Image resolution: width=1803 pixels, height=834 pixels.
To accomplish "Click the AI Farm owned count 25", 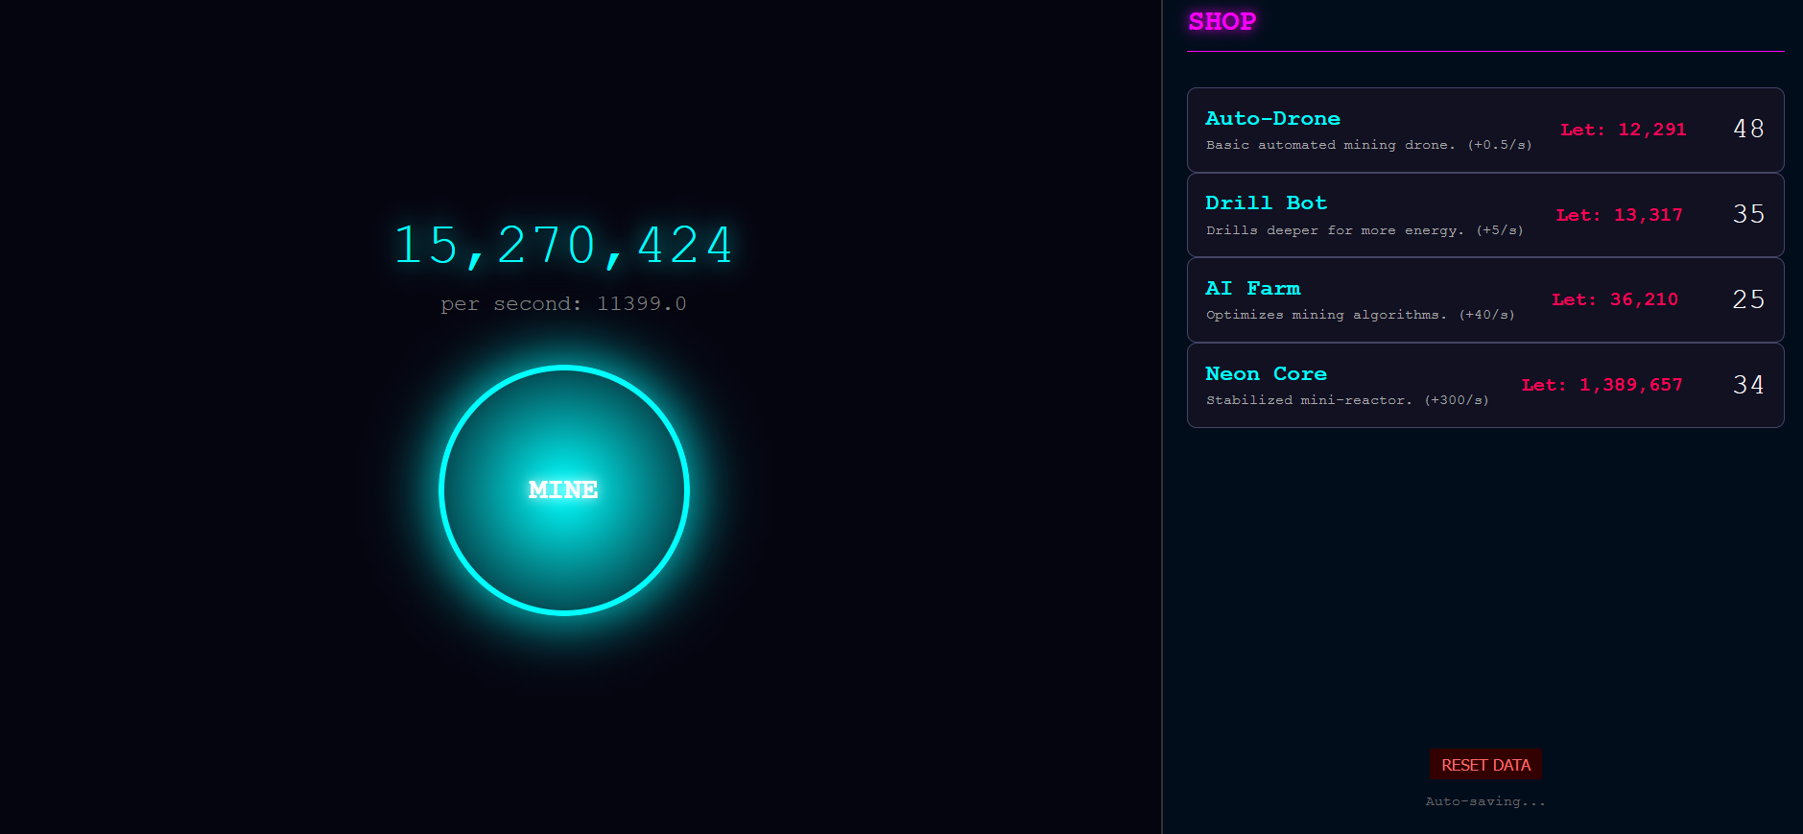I will [x=1748, y=299].
